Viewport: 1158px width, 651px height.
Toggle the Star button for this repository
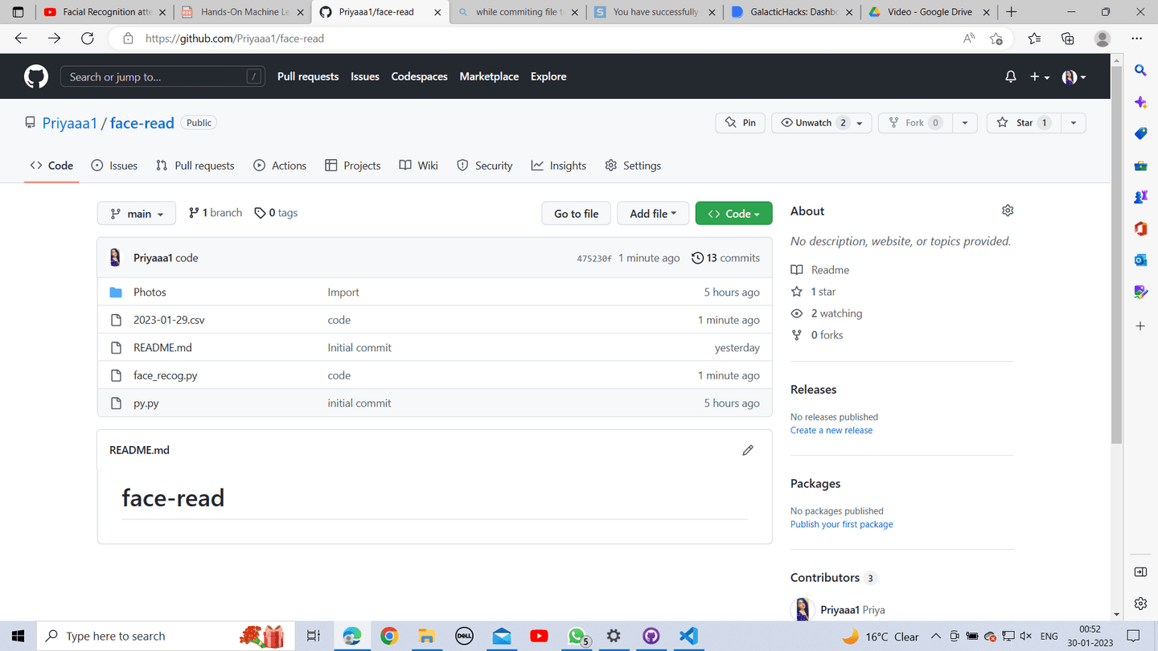pos(1024,123)
